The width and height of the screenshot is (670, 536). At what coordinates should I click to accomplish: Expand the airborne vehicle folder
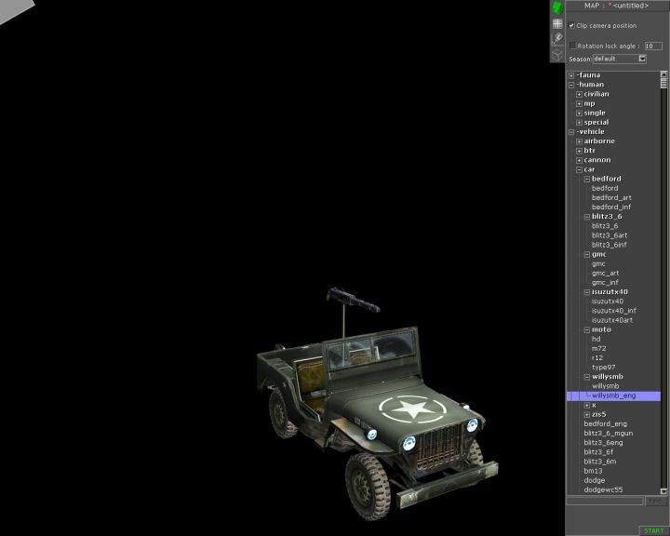[x=579, y=141]
